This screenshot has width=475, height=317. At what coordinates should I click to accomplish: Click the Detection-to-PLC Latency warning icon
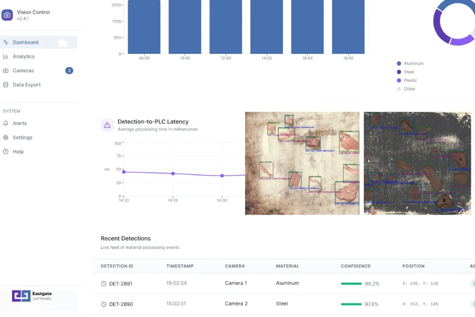(x=107, y=125)
